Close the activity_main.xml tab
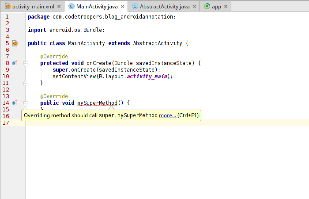Screen dimensions: 309x199 (x=59, y=7)
